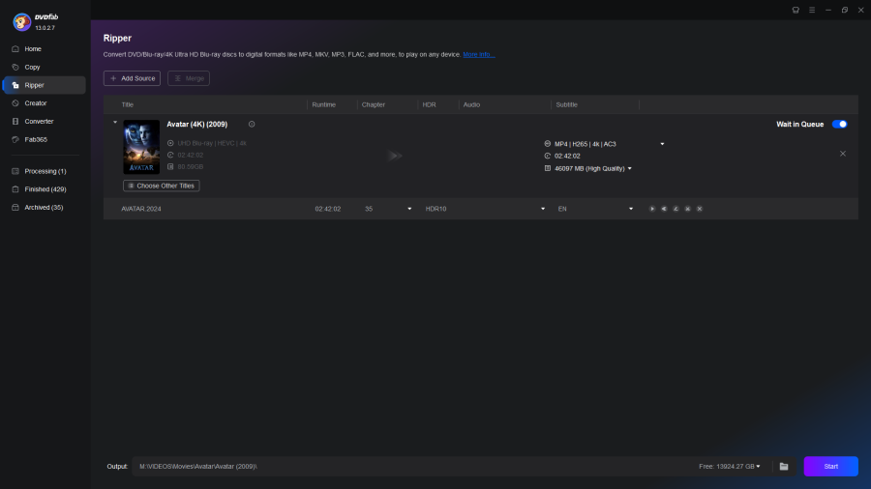Image resolution: width=871 pixels, height=489 pixels.
Task: Click the Archived box icon in the sidebar
Action: 15,208
